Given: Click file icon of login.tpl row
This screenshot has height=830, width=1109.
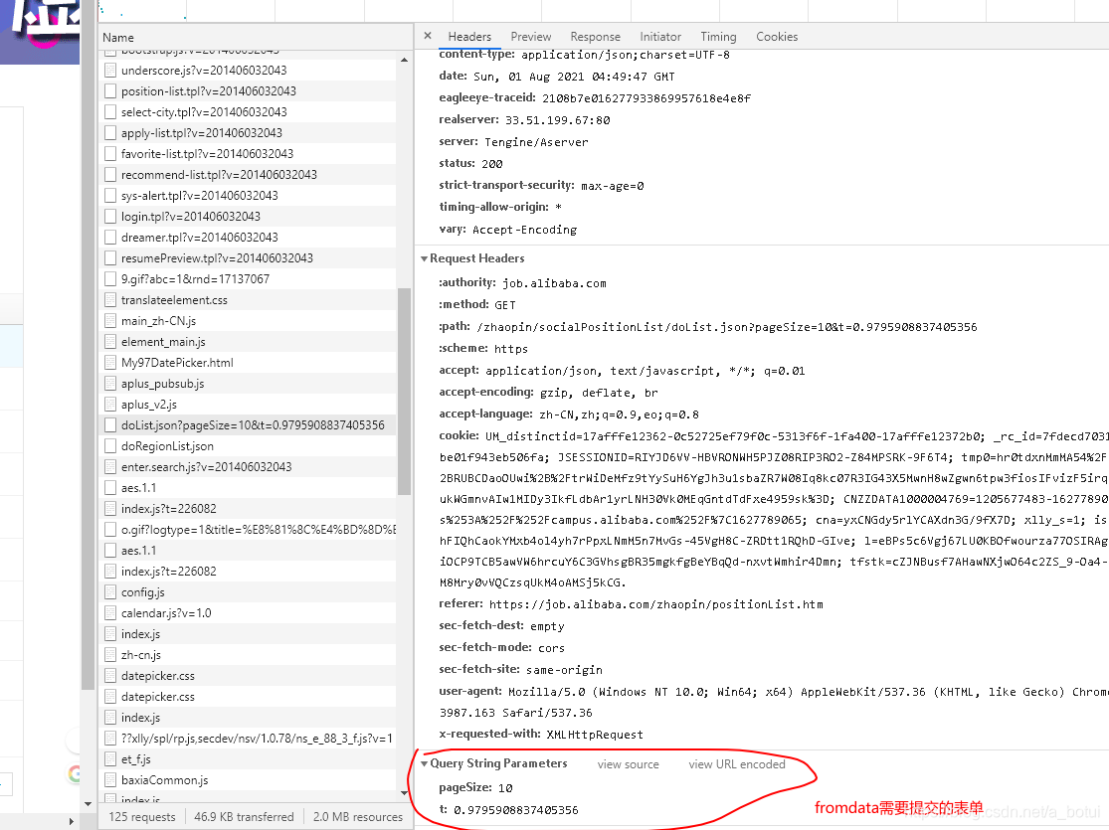Looking at the screenshot, I should click(109, 217).
